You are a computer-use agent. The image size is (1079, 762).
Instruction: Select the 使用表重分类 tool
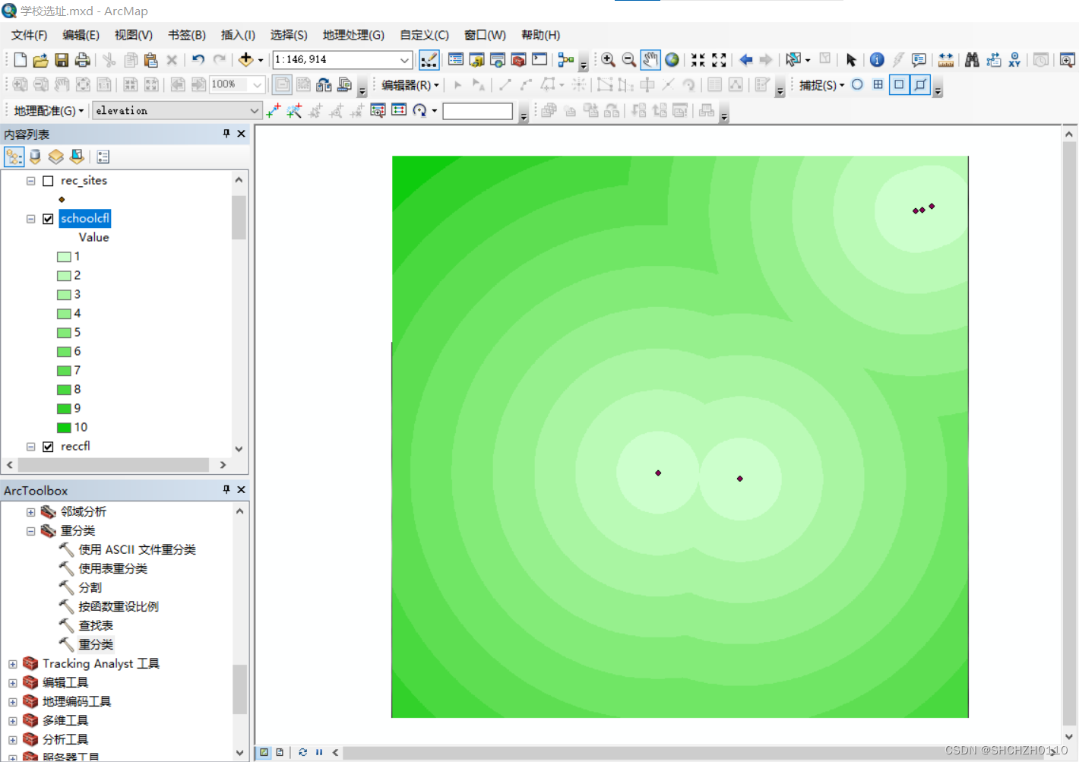tap(112, 568)
